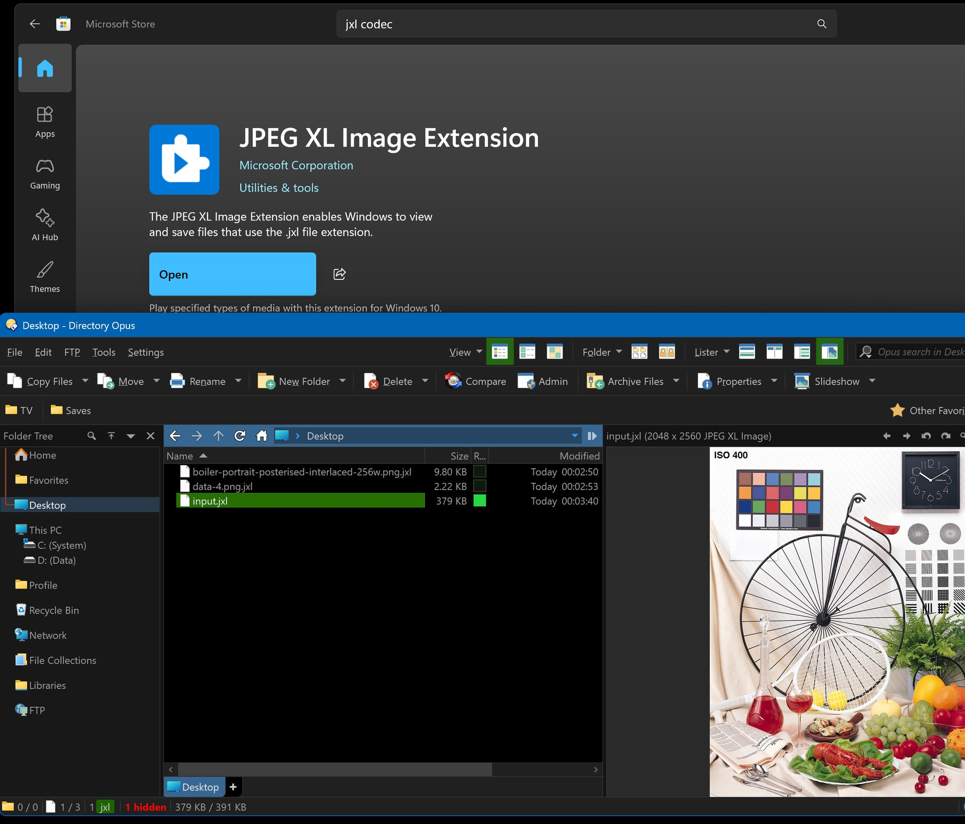The image size is (965, 824).
Task: Open Gaming section in Store sidebar
Action: tap(45, 174)
